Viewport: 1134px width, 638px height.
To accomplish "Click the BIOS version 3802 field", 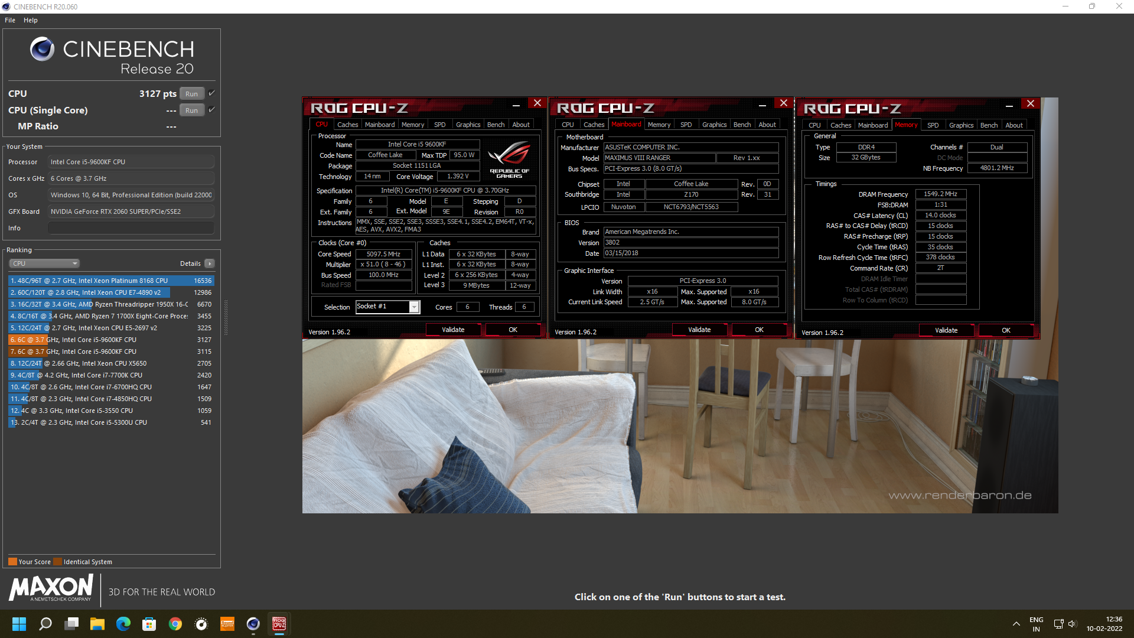I will pyautogui.click(x=691, y=242).
